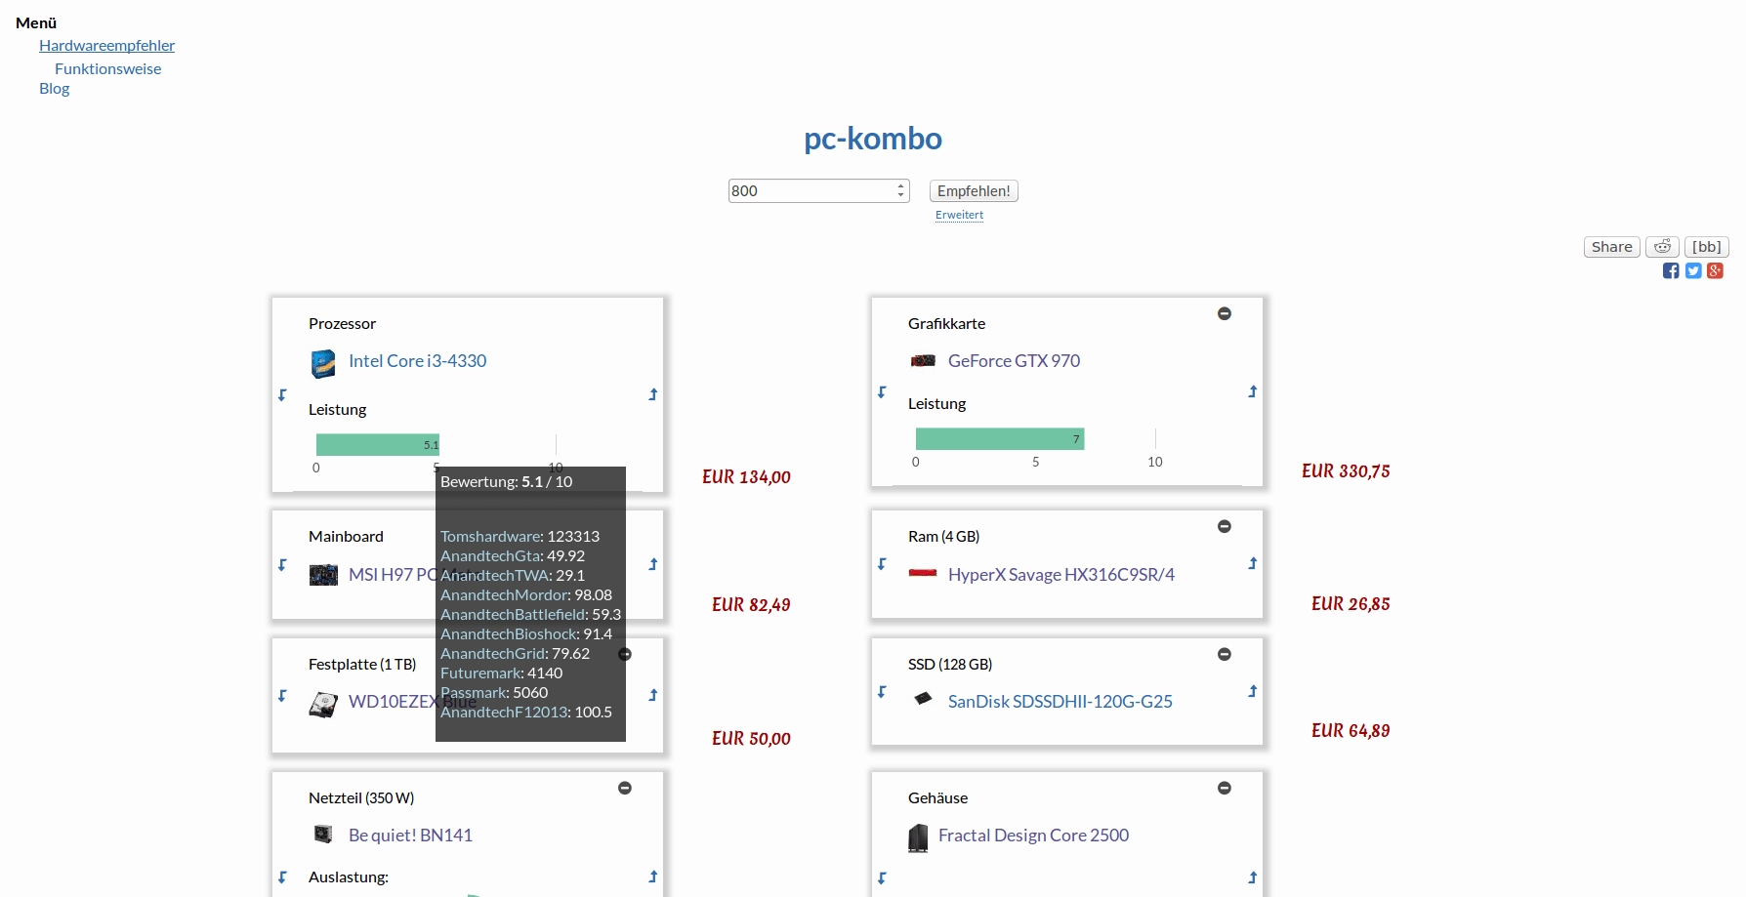The width and height of the screenshot is (1746, 897).
Task: Open the Hardwareempfehler menu item
Action: (106, 45)
